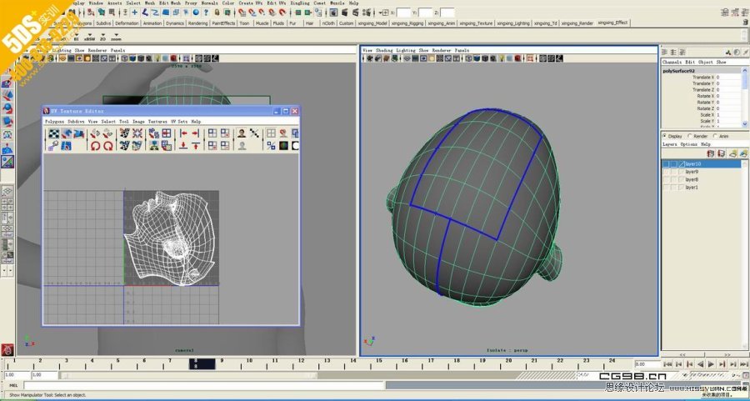This screenshot has height=401, width=750.
Task: Select the Render radio button
Action: pos(689,136)
